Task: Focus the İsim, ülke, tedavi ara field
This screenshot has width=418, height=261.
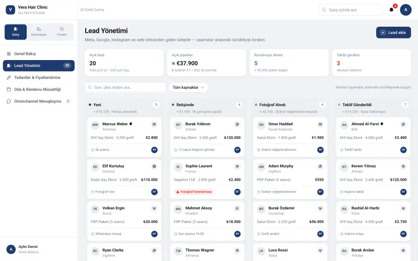Action: coord(125,87)
